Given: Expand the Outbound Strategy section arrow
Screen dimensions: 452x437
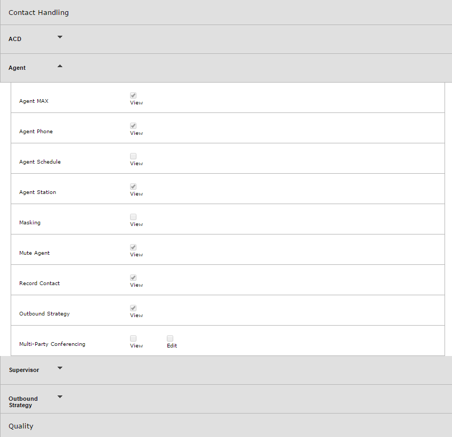Looking at the screenshot, I should pyautogui.click(x=60, y=397).
